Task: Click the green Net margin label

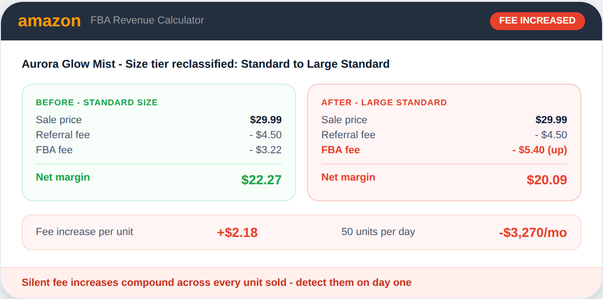Action: click(x=63, y=177)
